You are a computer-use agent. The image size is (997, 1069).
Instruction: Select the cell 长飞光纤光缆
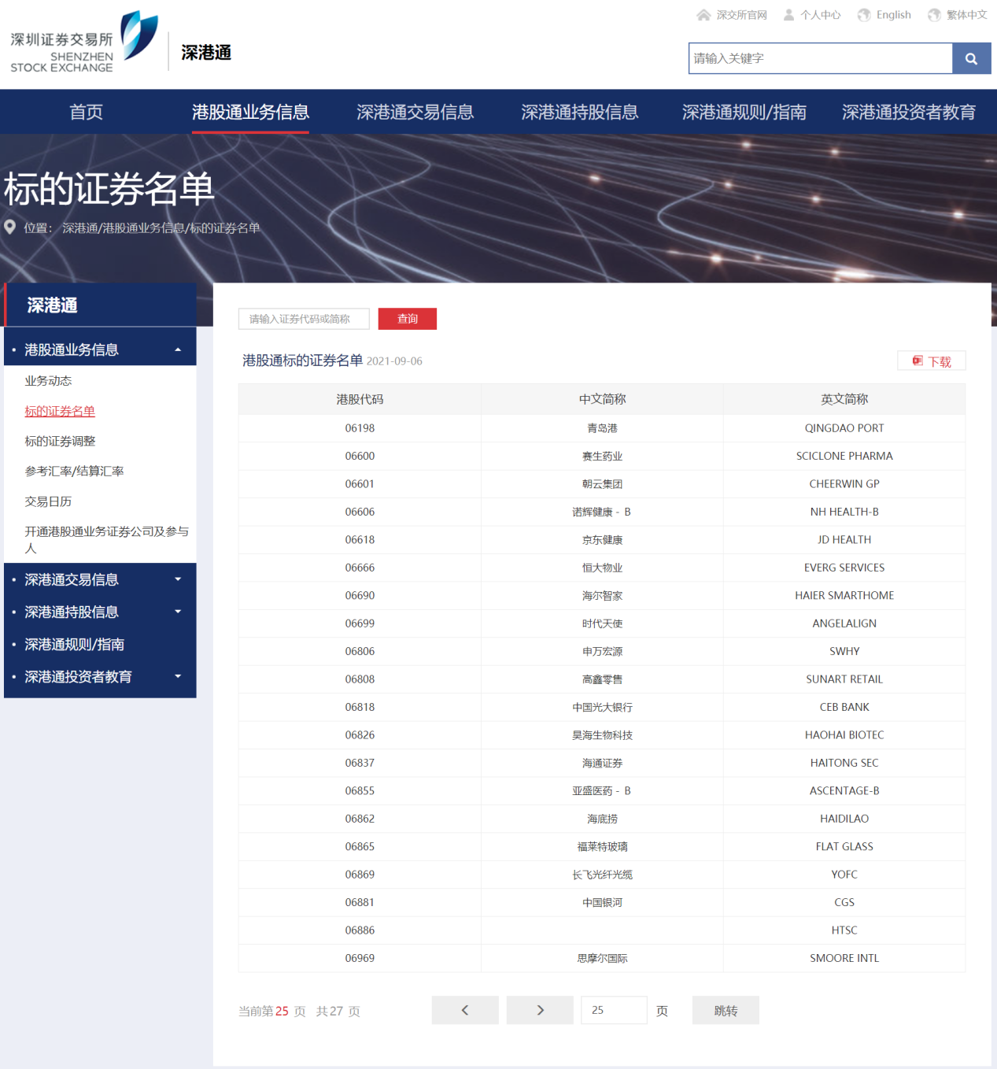[602, 875]
